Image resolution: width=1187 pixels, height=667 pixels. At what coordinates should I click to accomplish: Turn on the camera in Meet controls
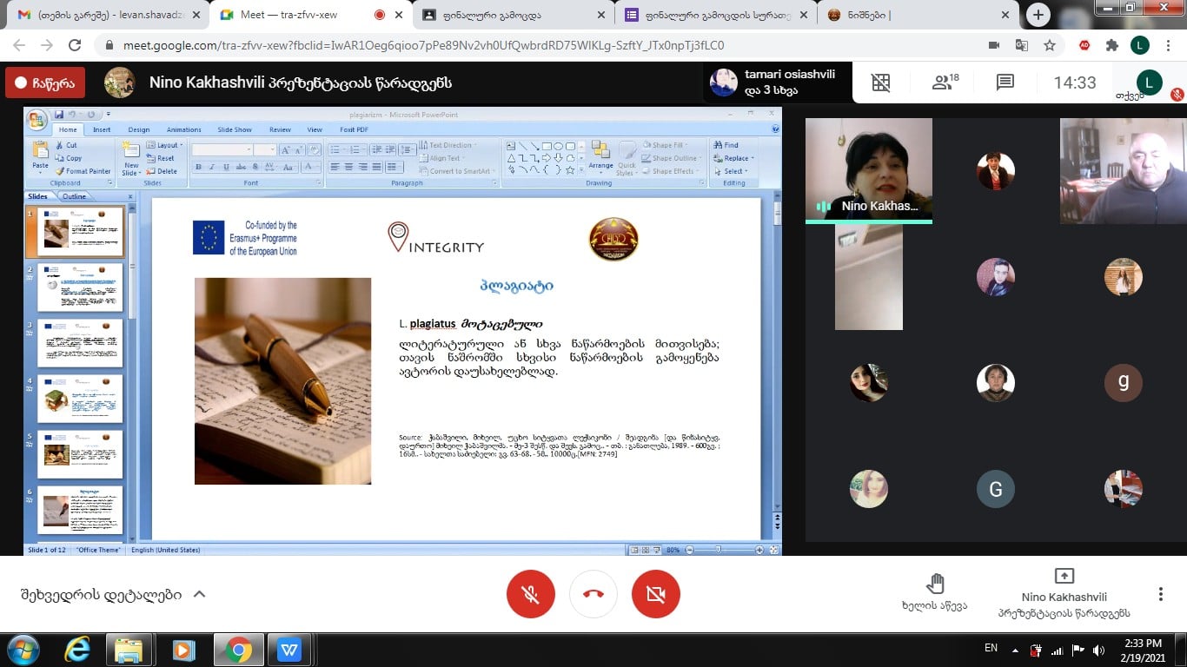tap(656, 594)
